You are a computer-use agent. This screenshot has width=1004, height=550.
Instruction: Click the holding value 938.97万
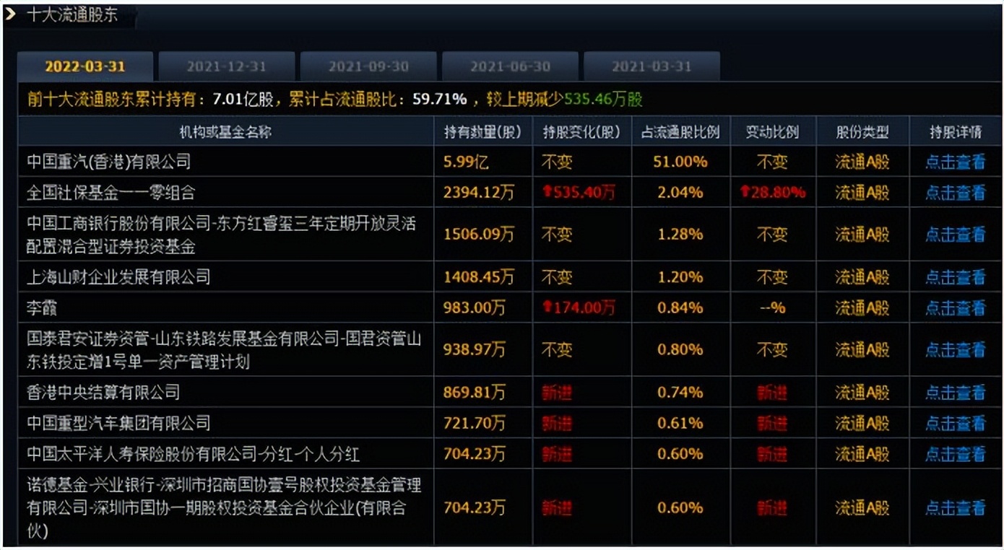[475, 350]
